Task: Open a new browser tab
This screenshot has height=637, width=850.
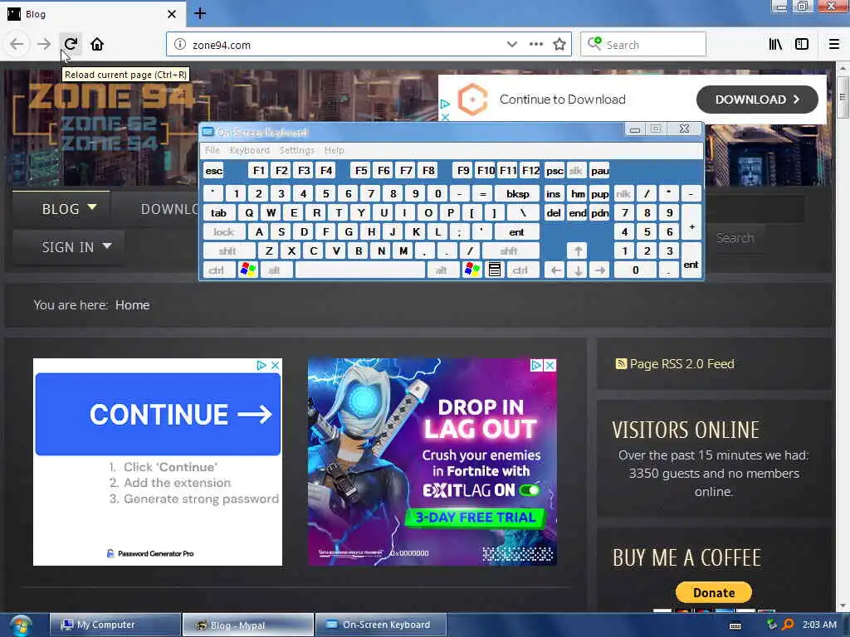Action: (200, 13)
